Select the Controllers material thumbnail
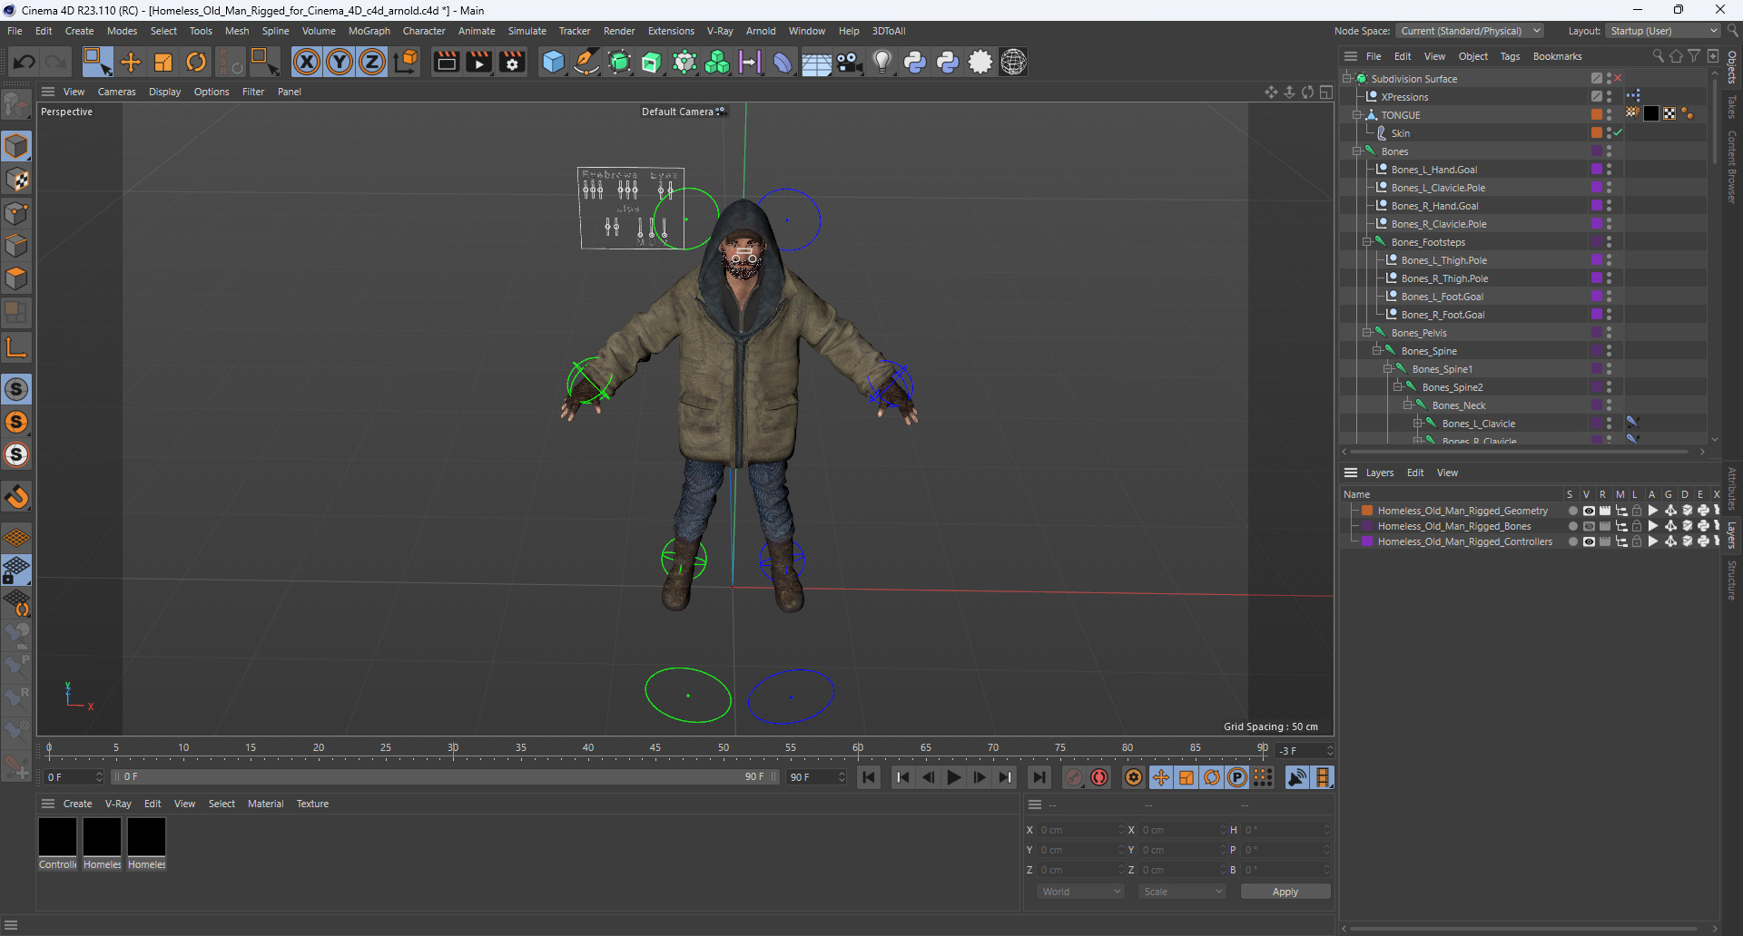This screenshot has width=1743, height=936. [57, 837]
